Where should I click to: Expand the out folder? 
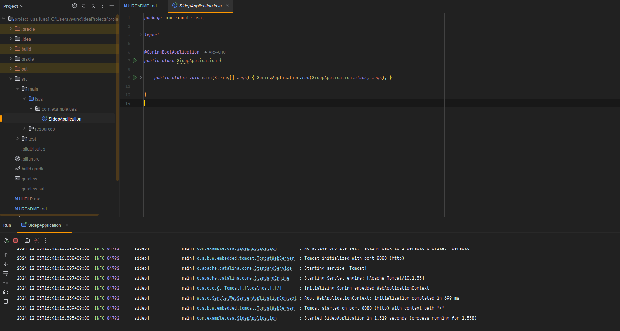pos(11,69)
